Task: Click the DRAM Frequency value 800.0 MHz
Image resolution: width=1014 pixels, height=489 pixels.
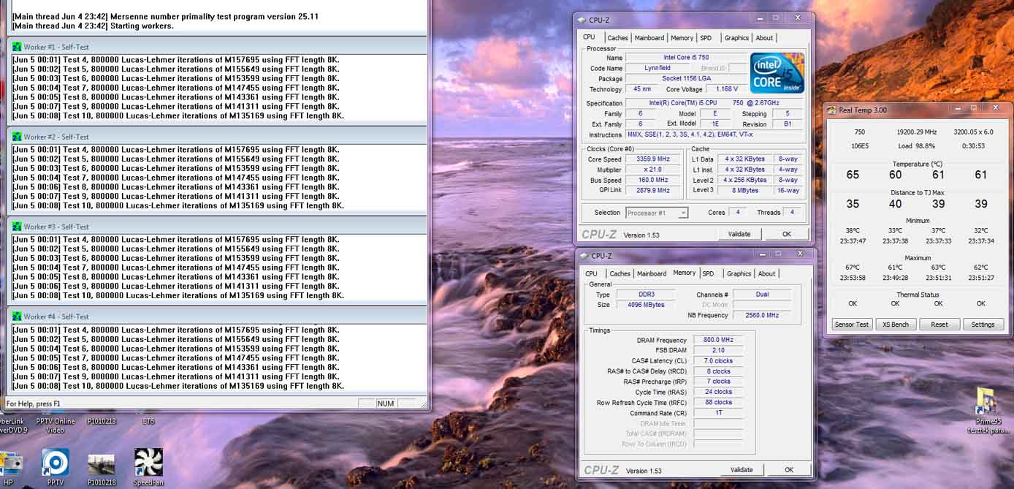Action: point(717,340)
